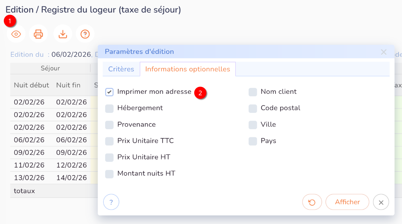Close the dialog using the X icon

[x=384, y=52]
